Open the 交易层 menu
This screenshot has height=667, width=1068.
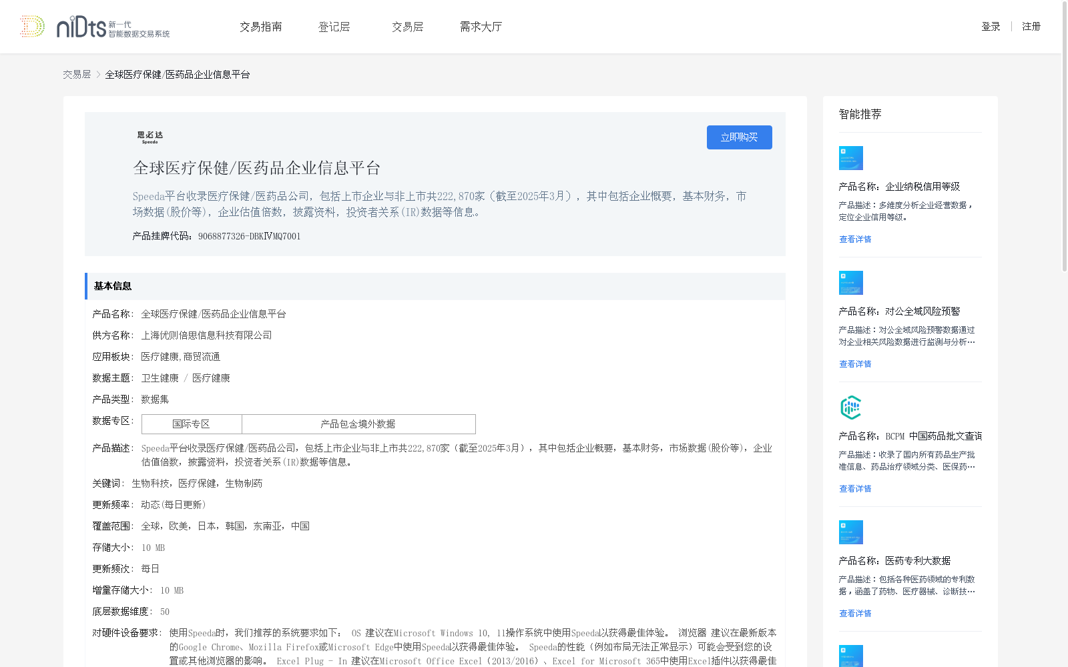click(x=408, y=27)
